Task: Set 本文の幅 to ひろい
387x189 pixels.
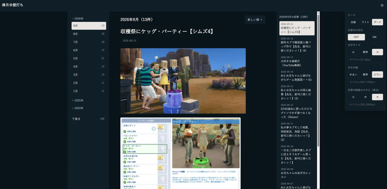Action: (377, 75)
